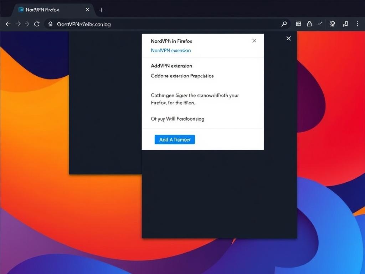Click the blue Add A Tiemser button
Viewport: 365px width, 274px height.
175,139
